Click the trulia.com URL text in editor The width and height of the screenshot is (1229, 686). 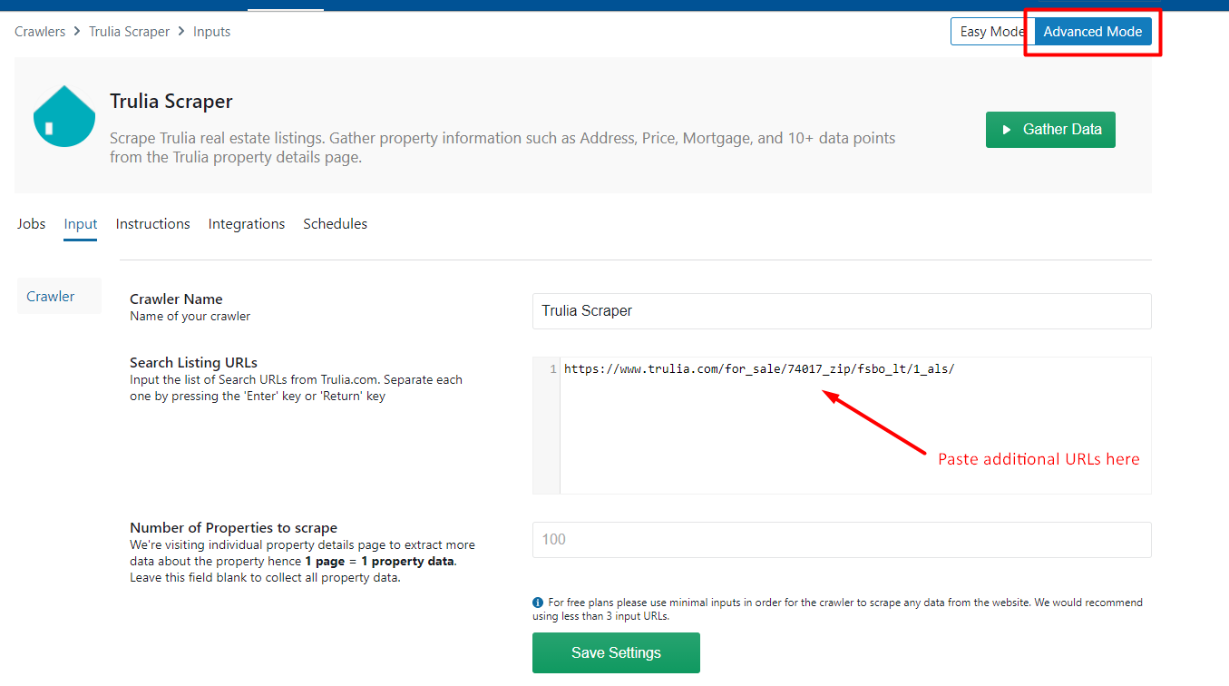(x=759, y=369)
